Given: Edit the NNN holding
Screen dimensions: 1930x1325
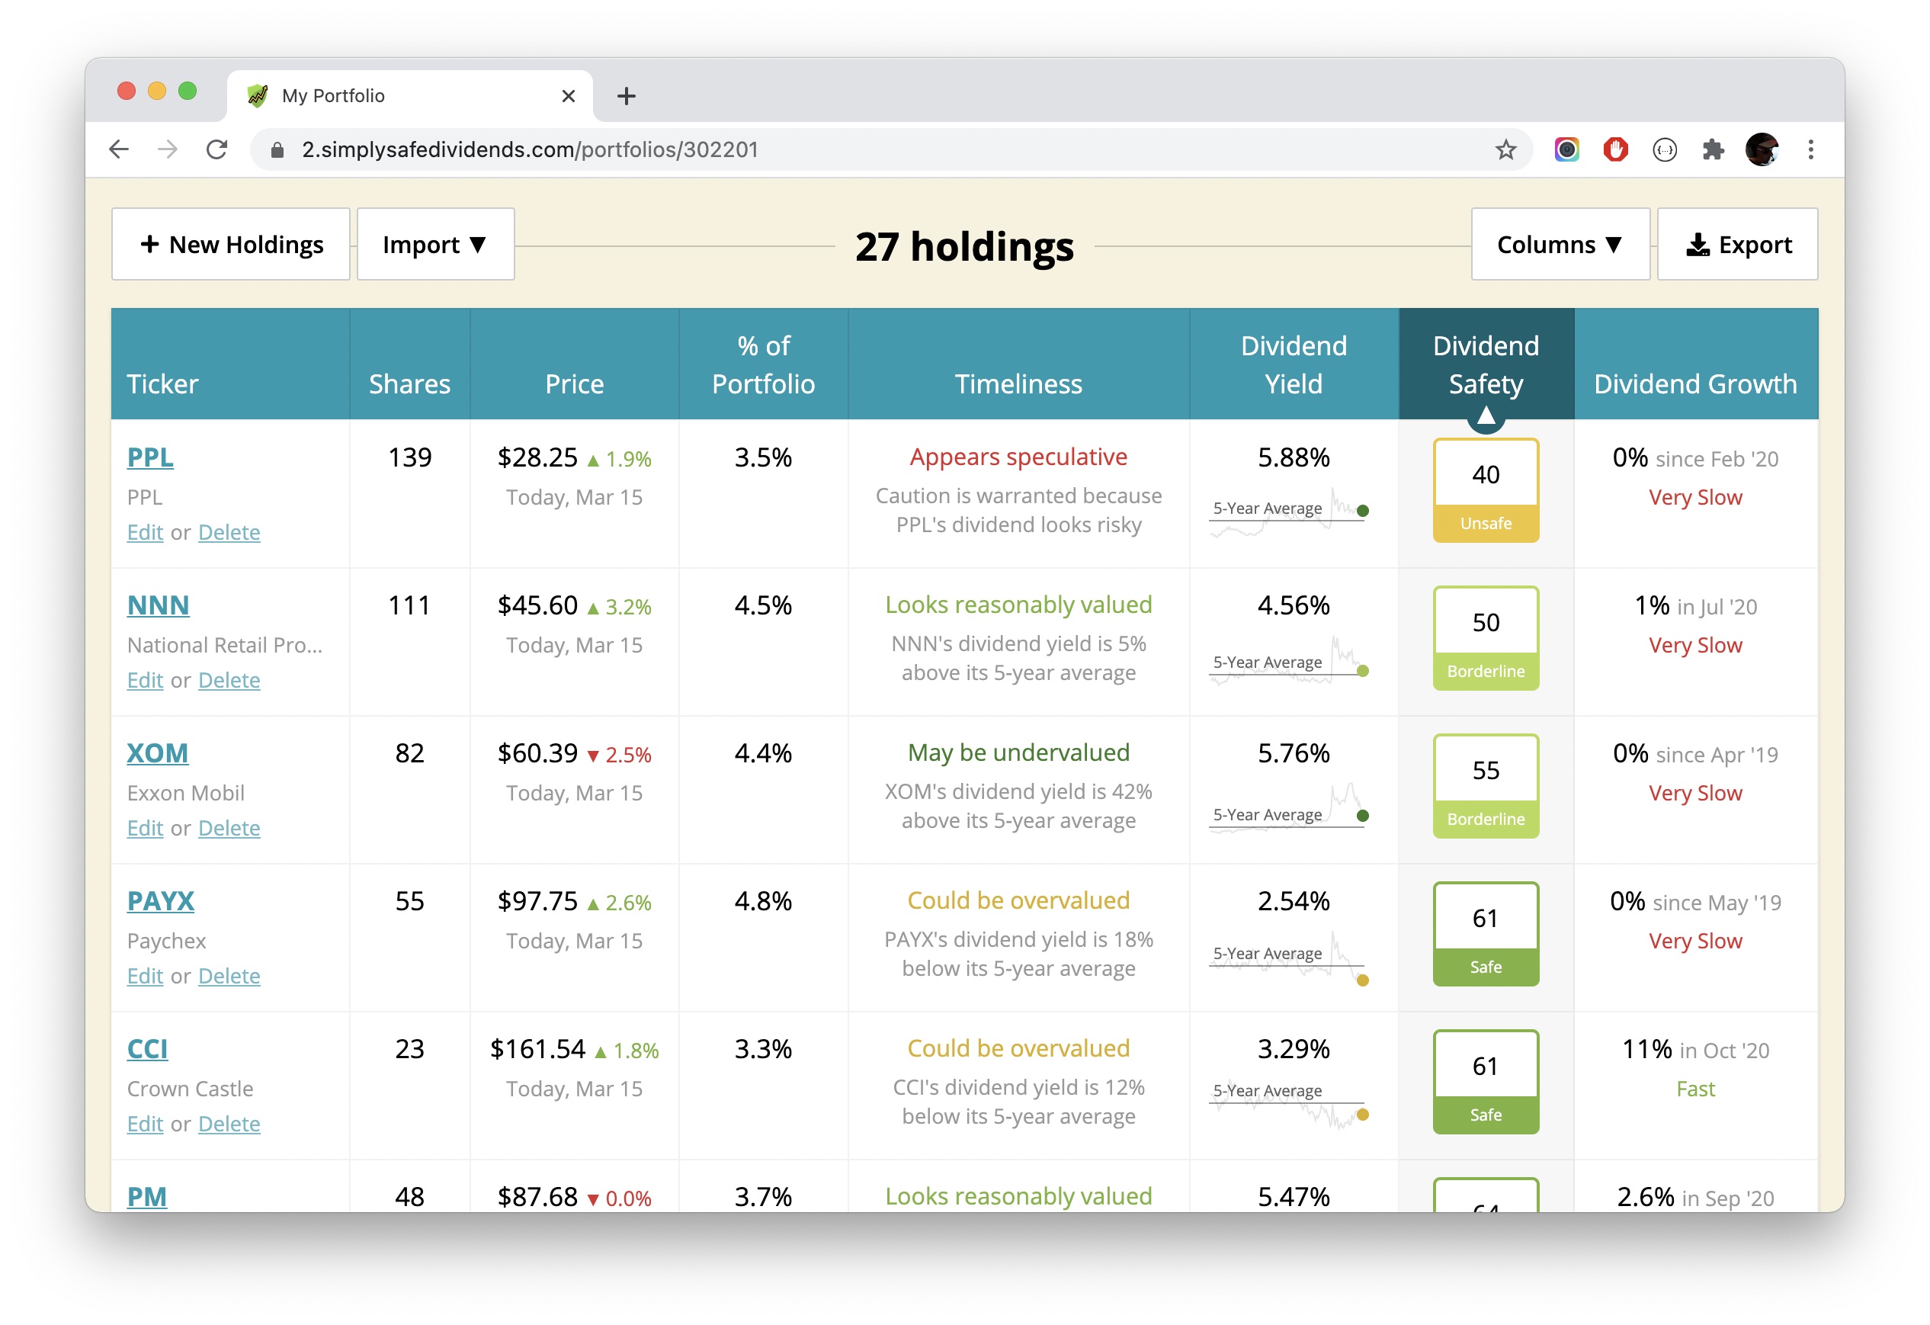Looking at the screenshot, I should [x=145, y=680].
